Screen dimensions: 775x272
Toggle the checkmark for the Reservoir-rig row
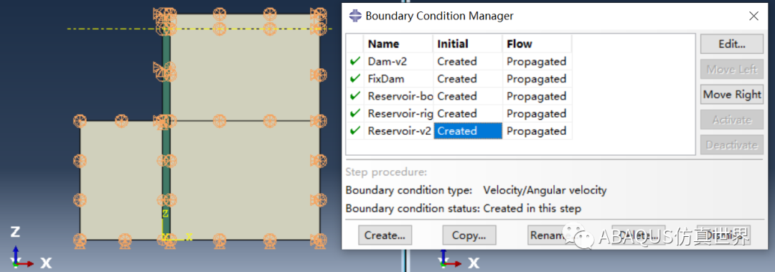[x=355, y=113]
